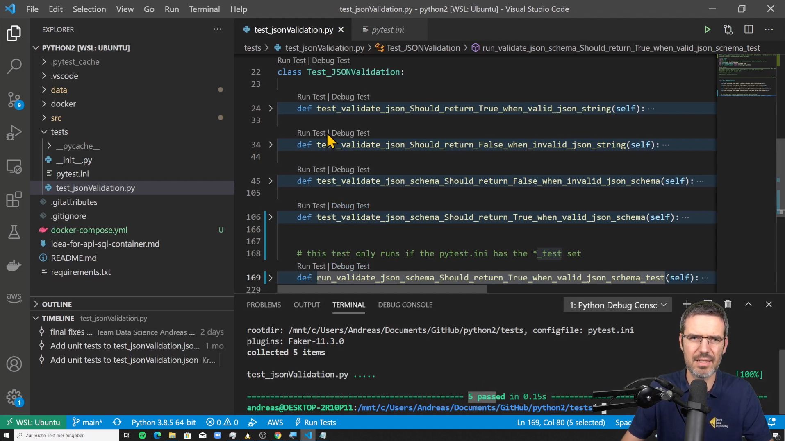Open the terminal selector dropdown Python Debug Console

pos(618,305)
